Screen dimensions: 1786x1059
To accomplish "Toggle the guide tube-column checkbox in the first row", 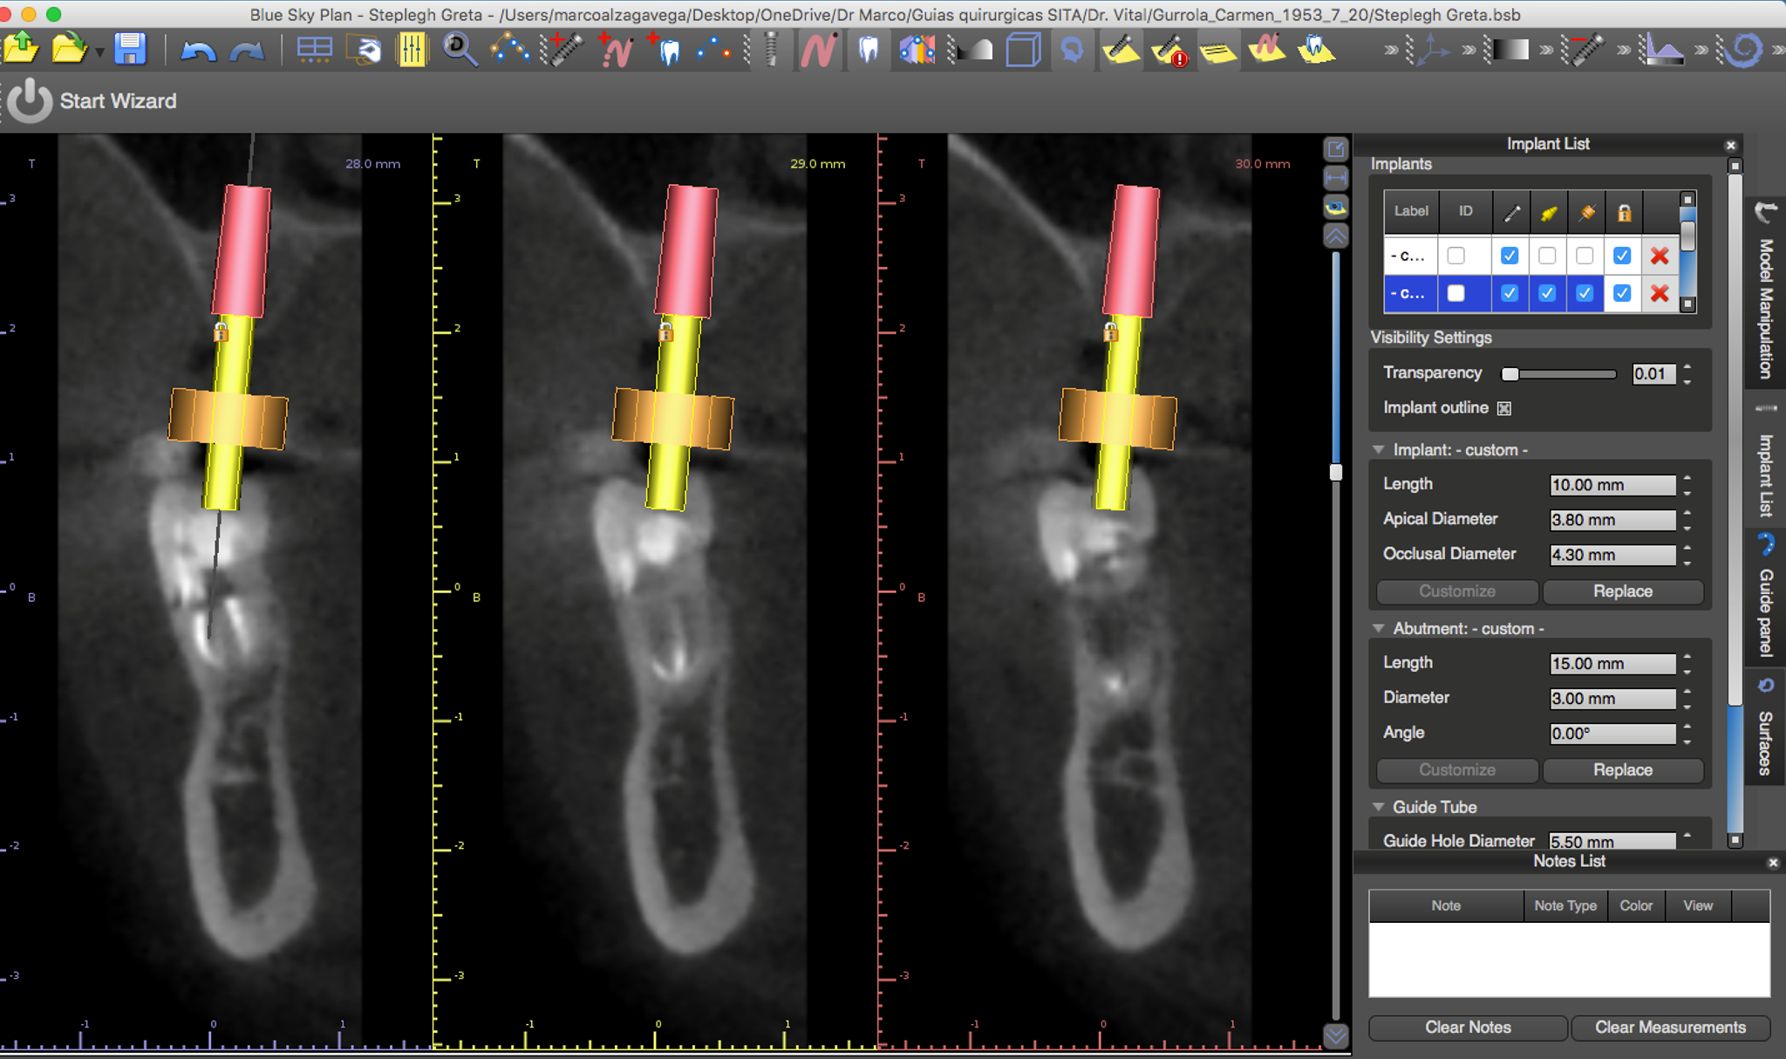I will (1585, 256).
